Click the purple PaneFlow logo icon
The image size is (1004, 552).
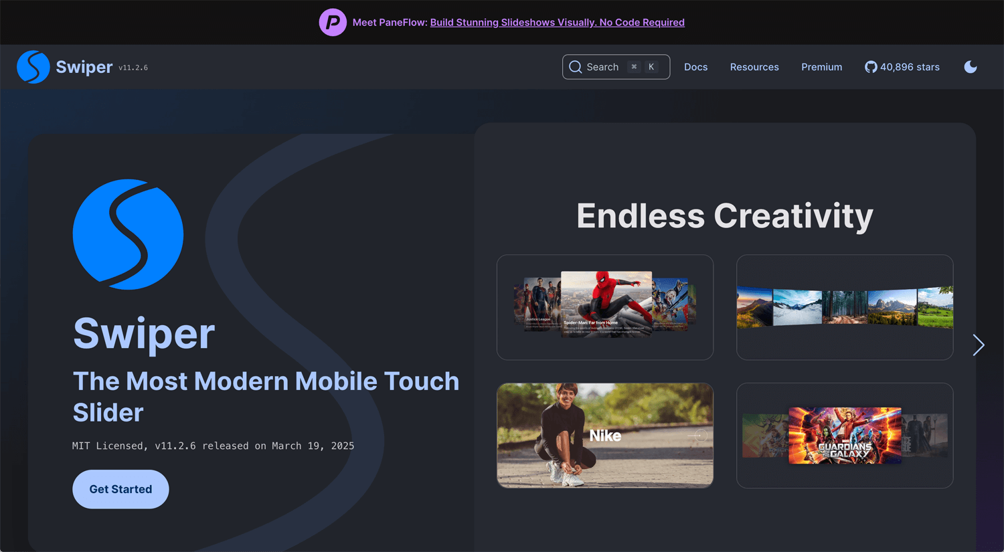pos(333,22)
